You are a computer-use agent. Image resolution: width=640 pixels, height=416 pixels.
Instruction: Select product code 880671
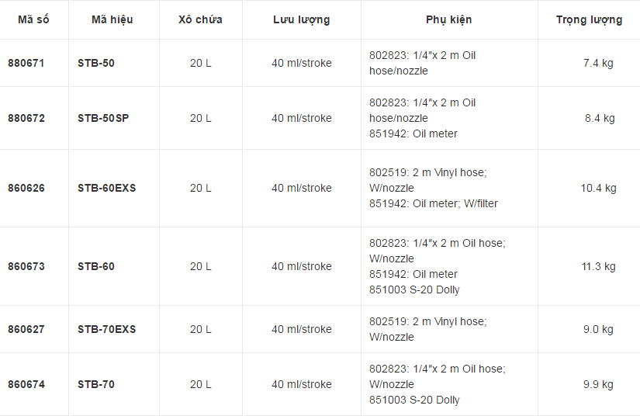click(26, 64)
